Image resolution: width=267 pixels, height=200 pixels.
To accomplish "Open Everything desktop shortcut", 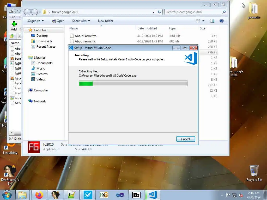I will click(10, 150).
